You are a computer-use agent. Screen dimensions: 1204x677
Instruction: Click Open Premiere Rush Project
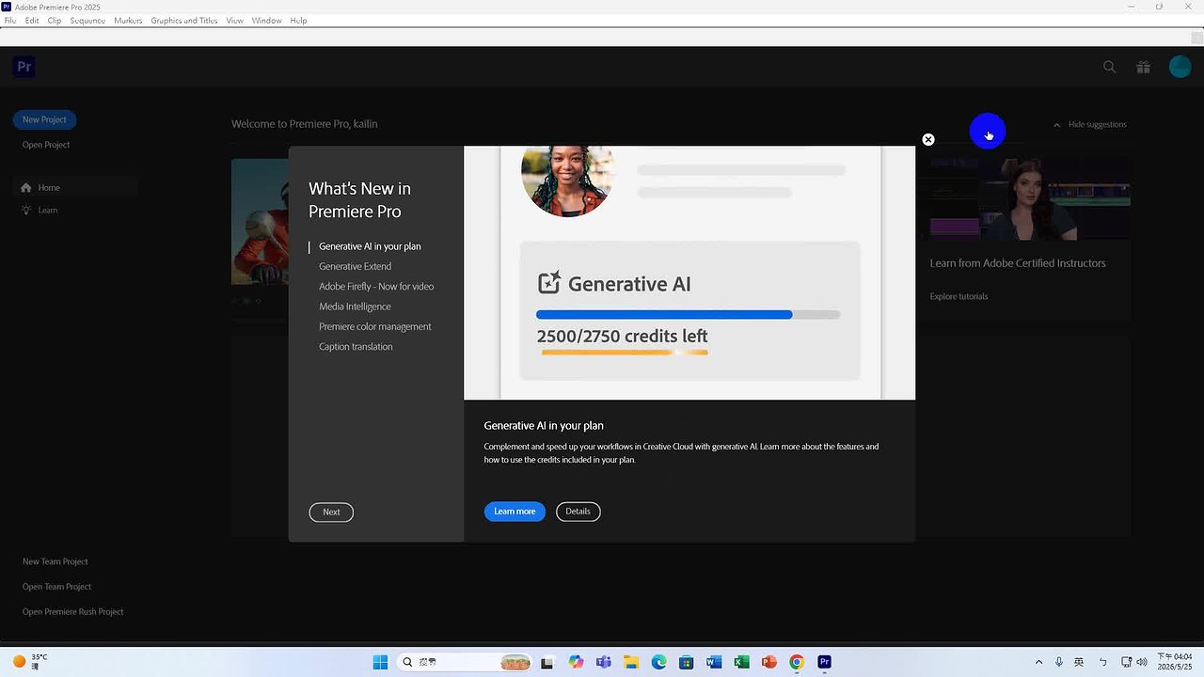[x=73, y=612]
